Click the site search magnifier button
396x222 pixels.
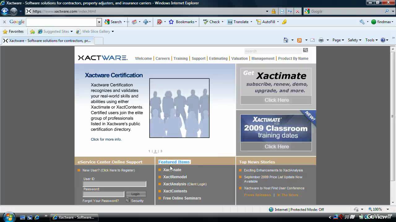305,50
